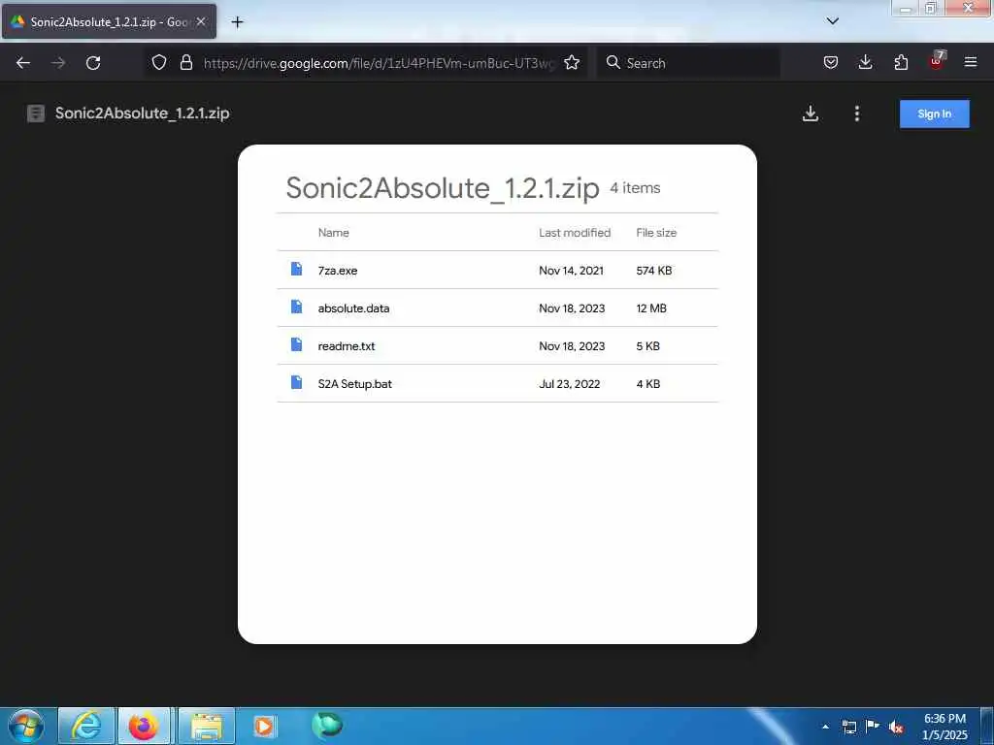Screen dimensions: 994x745
Task: Click the 4 KB size cell
Action: coord(647,384)
